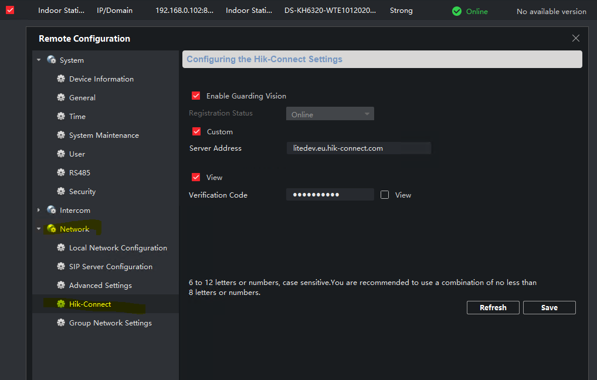The width and height of the screenshot is (597, 380).
Task: Click the gear icon beside Device Information
Action: (x=60, y=79)
